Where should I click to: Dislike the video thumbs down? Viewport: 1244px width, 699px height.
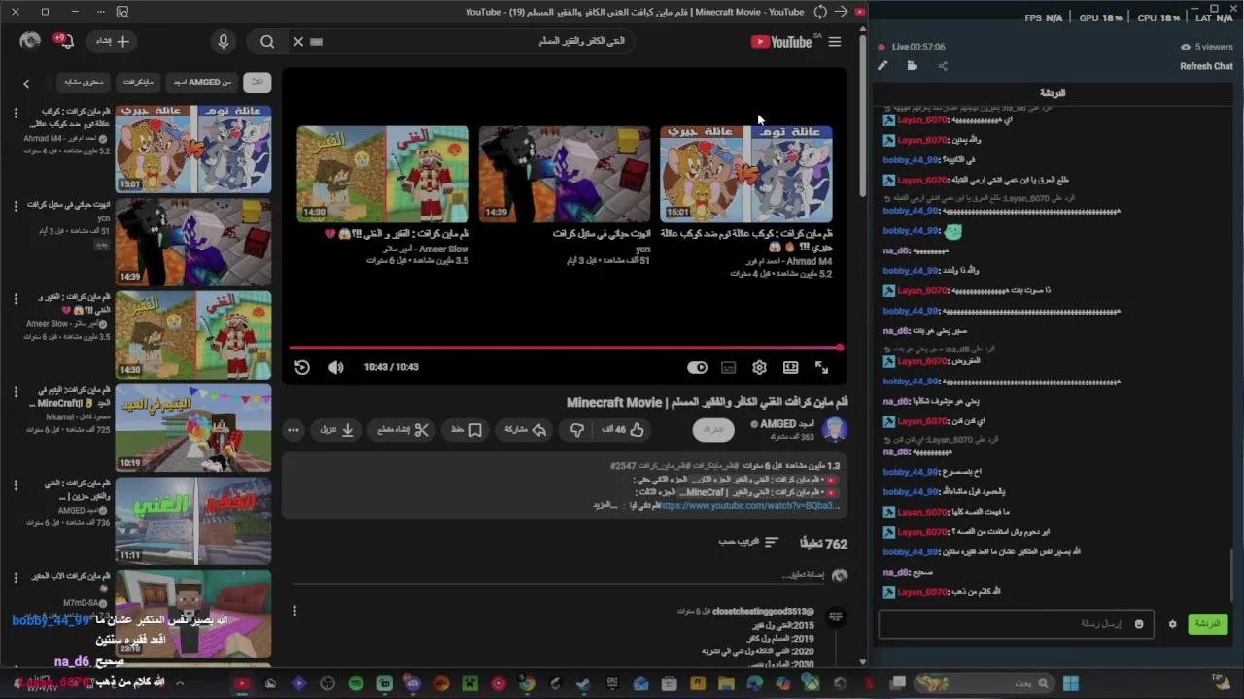[x=577, y=429]
